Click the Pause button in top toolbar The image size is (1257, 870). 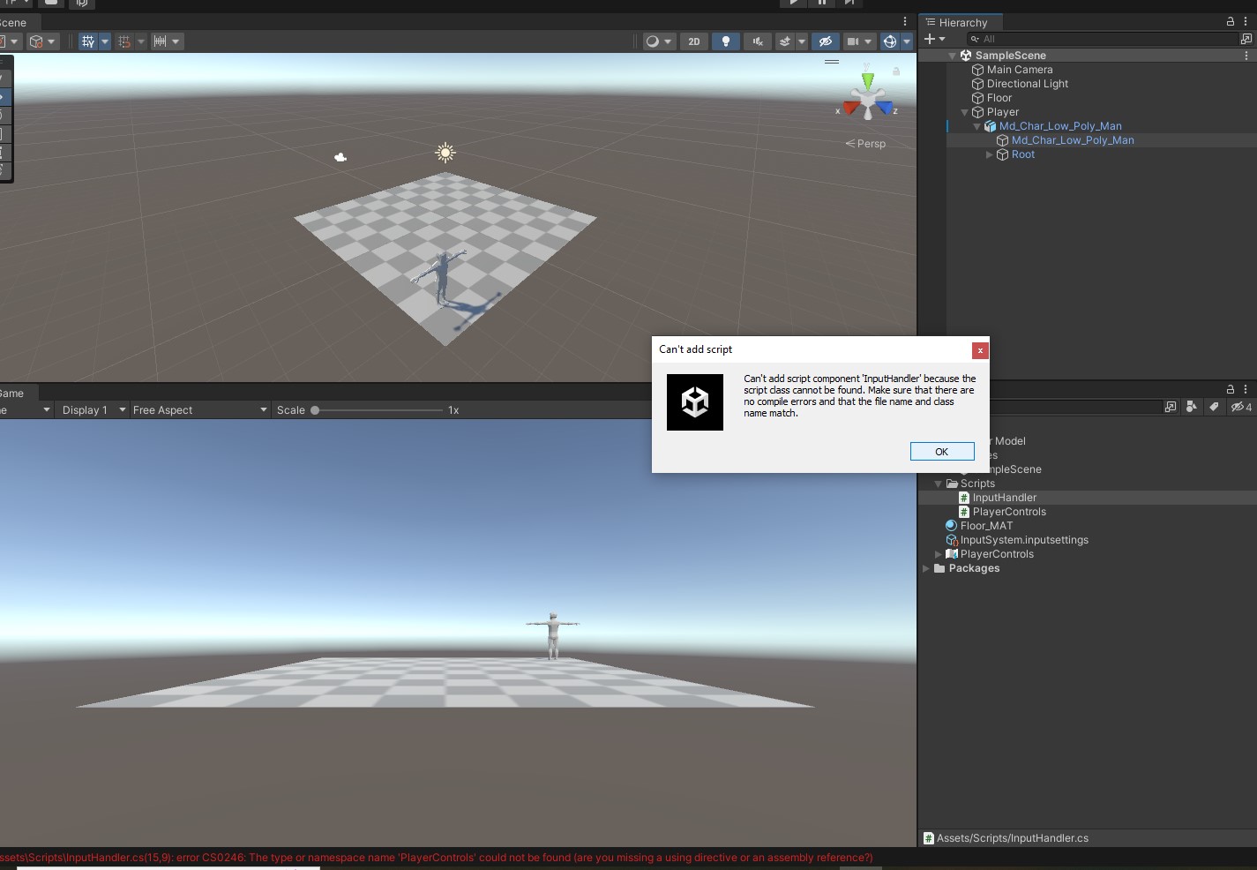tap(822, 3)
